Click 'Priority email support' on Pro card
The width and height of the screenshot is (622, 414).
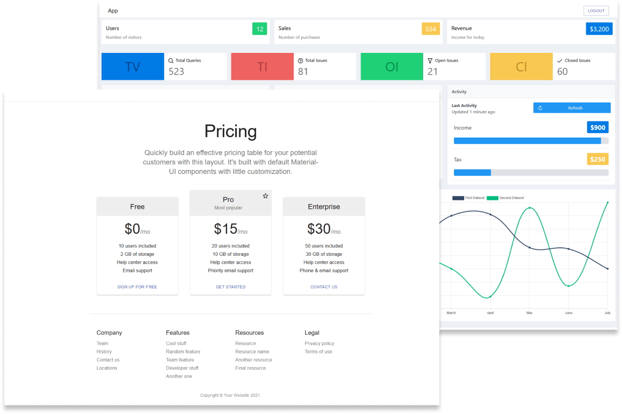(x=230, y=270)
